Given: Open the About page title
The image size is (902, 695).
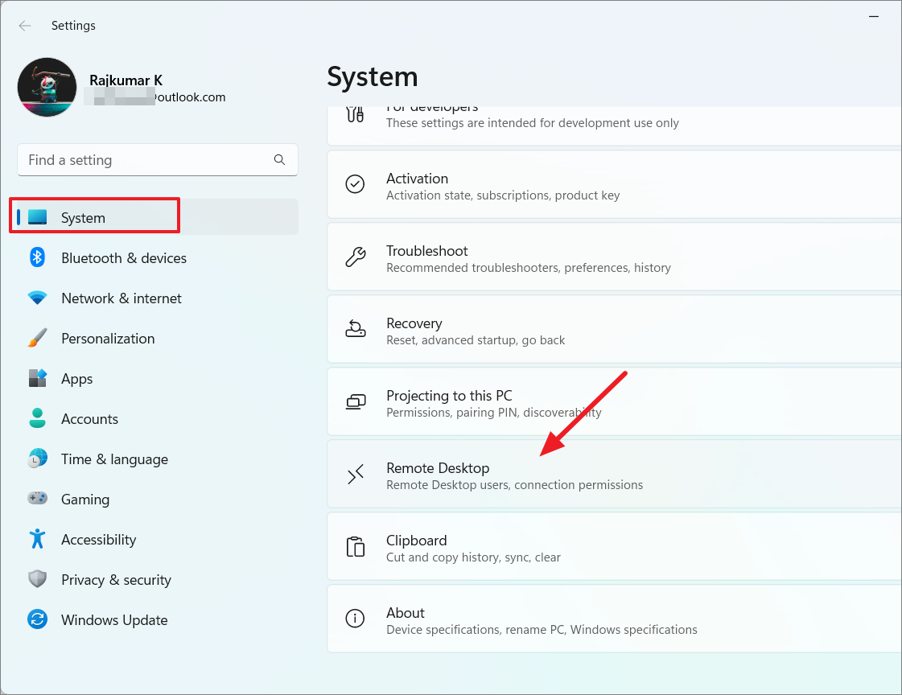Looking at the screenshot, I should click(406, 614).
